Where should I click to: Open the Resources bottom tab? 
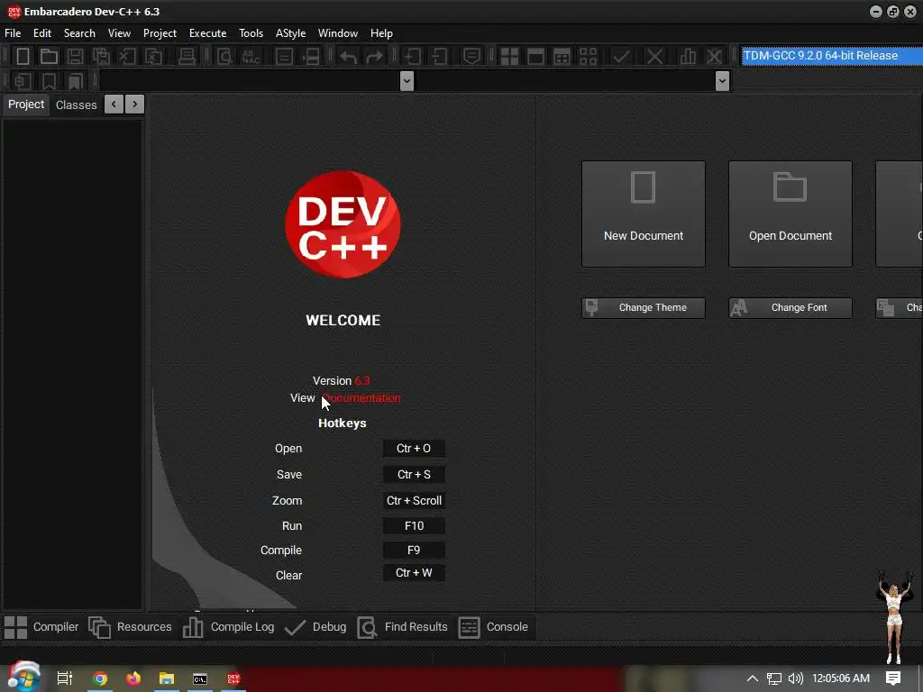(130, 627)
